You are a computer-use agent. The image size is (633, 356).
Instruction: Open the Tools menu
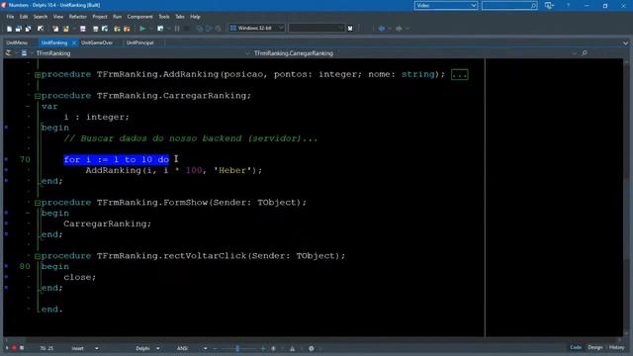coord(164,17)
